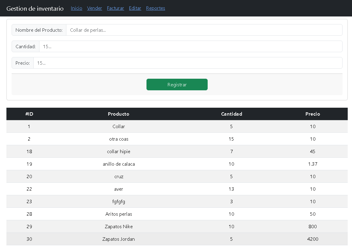
Task: Select the 'cruz' product cell
Action: coord(119,177)
